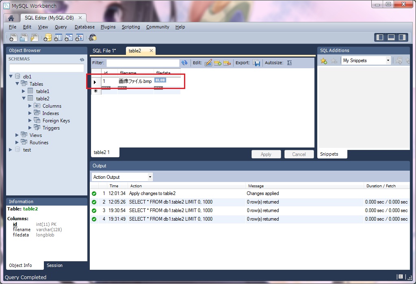Open the Scripting menu

click(131, 27)
